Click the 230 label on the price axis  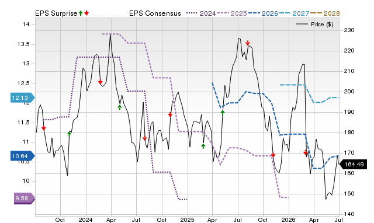pos(349,30)
